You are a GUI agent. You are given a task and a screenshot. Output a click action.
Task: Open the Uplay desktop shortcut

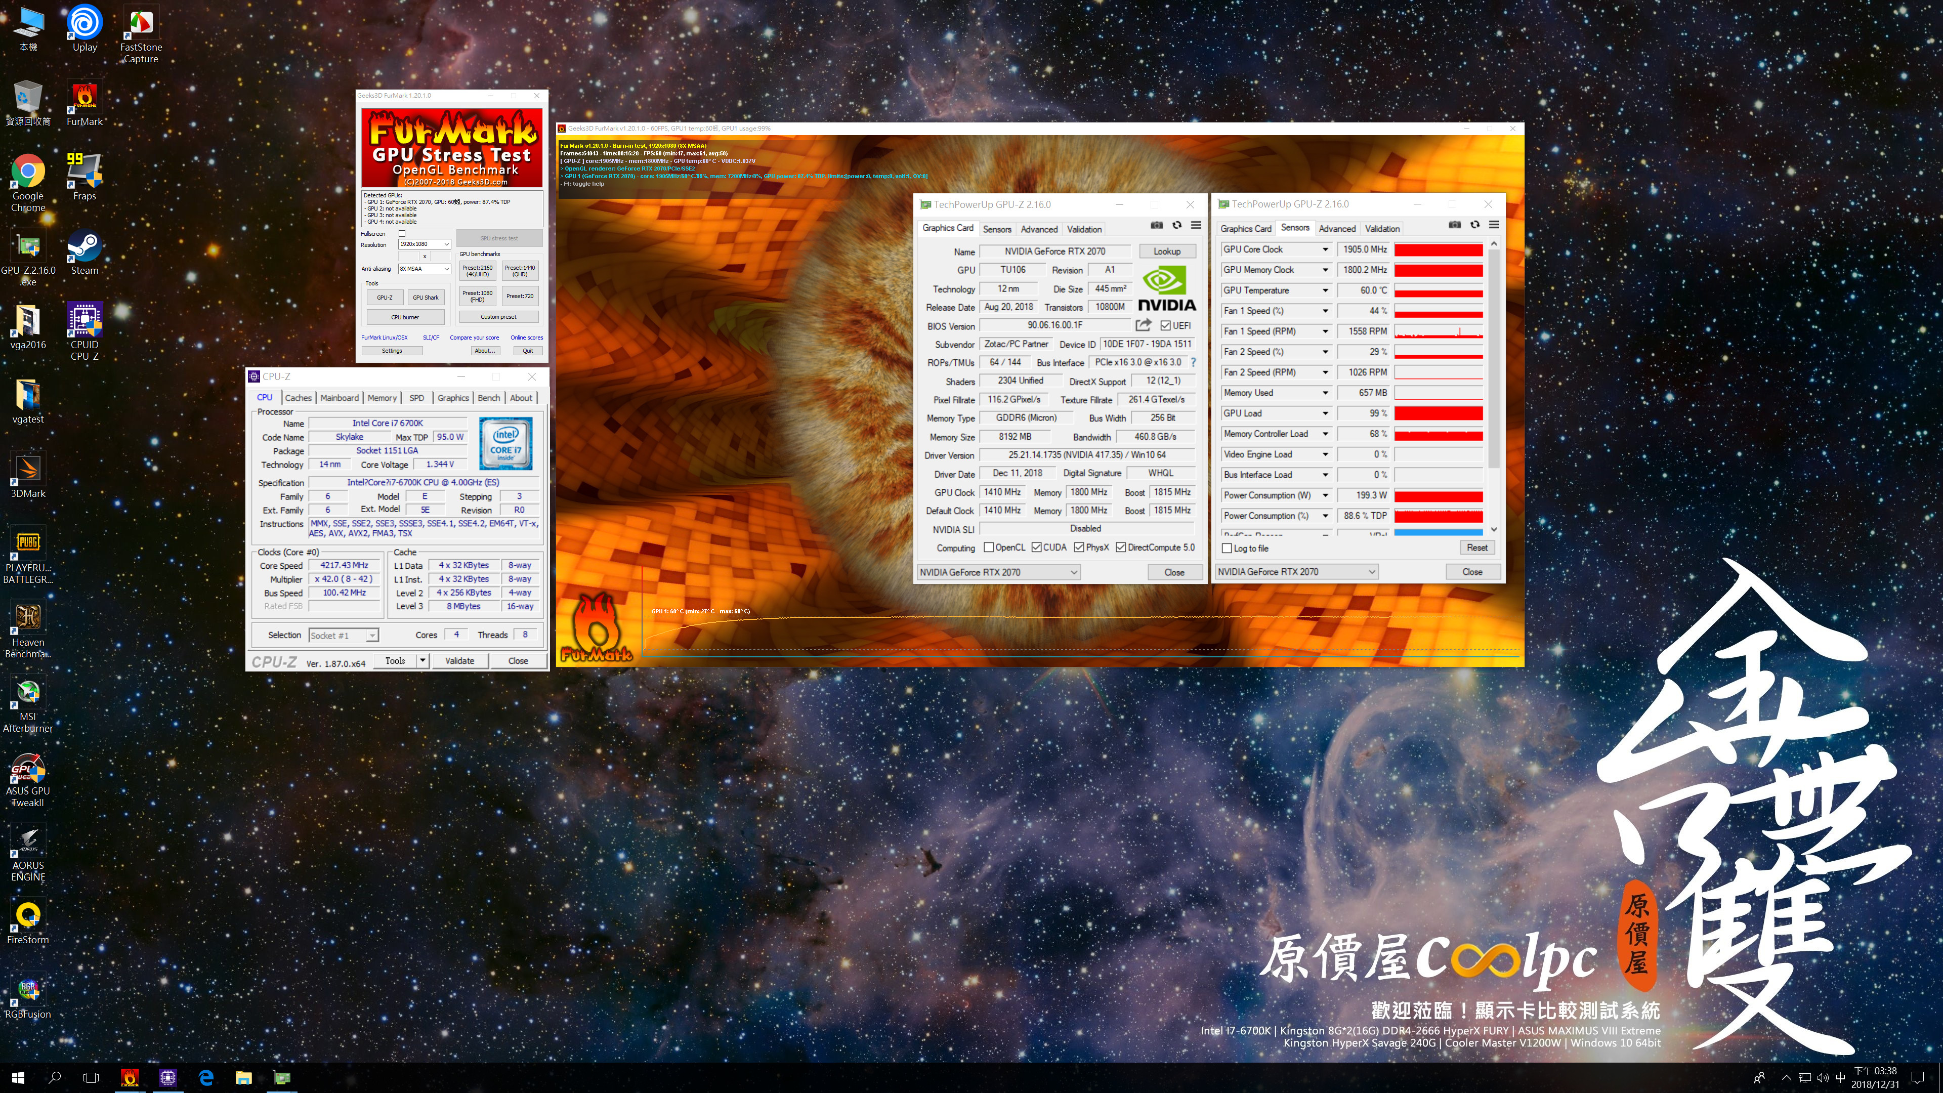click(85, 29)
